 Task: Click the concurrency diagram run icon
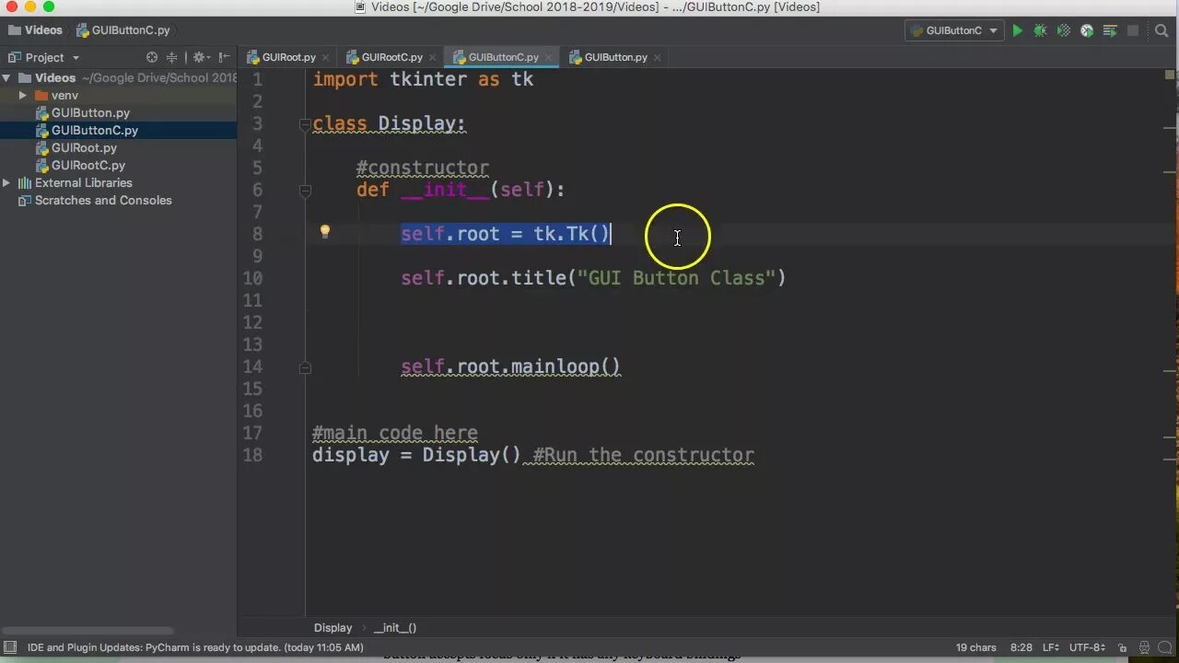[x=1110, y=30]
